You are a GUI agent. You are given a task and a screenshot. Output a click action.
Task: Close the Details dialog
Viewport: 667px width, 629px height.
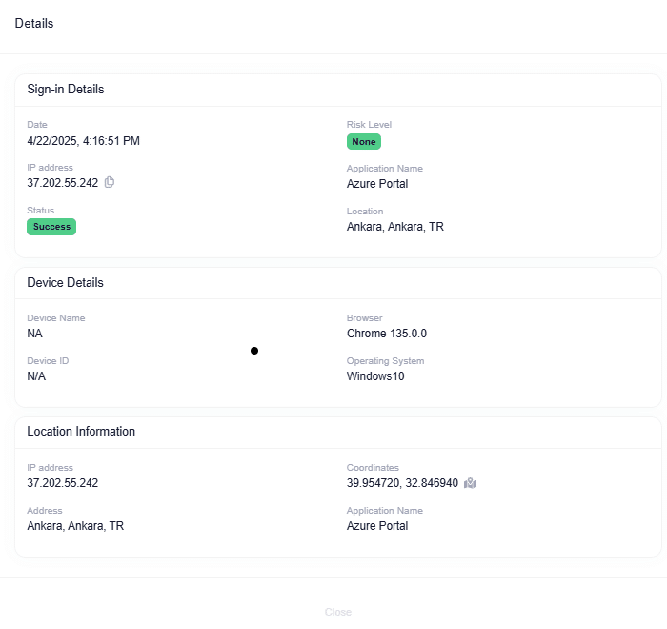point(337,612)
